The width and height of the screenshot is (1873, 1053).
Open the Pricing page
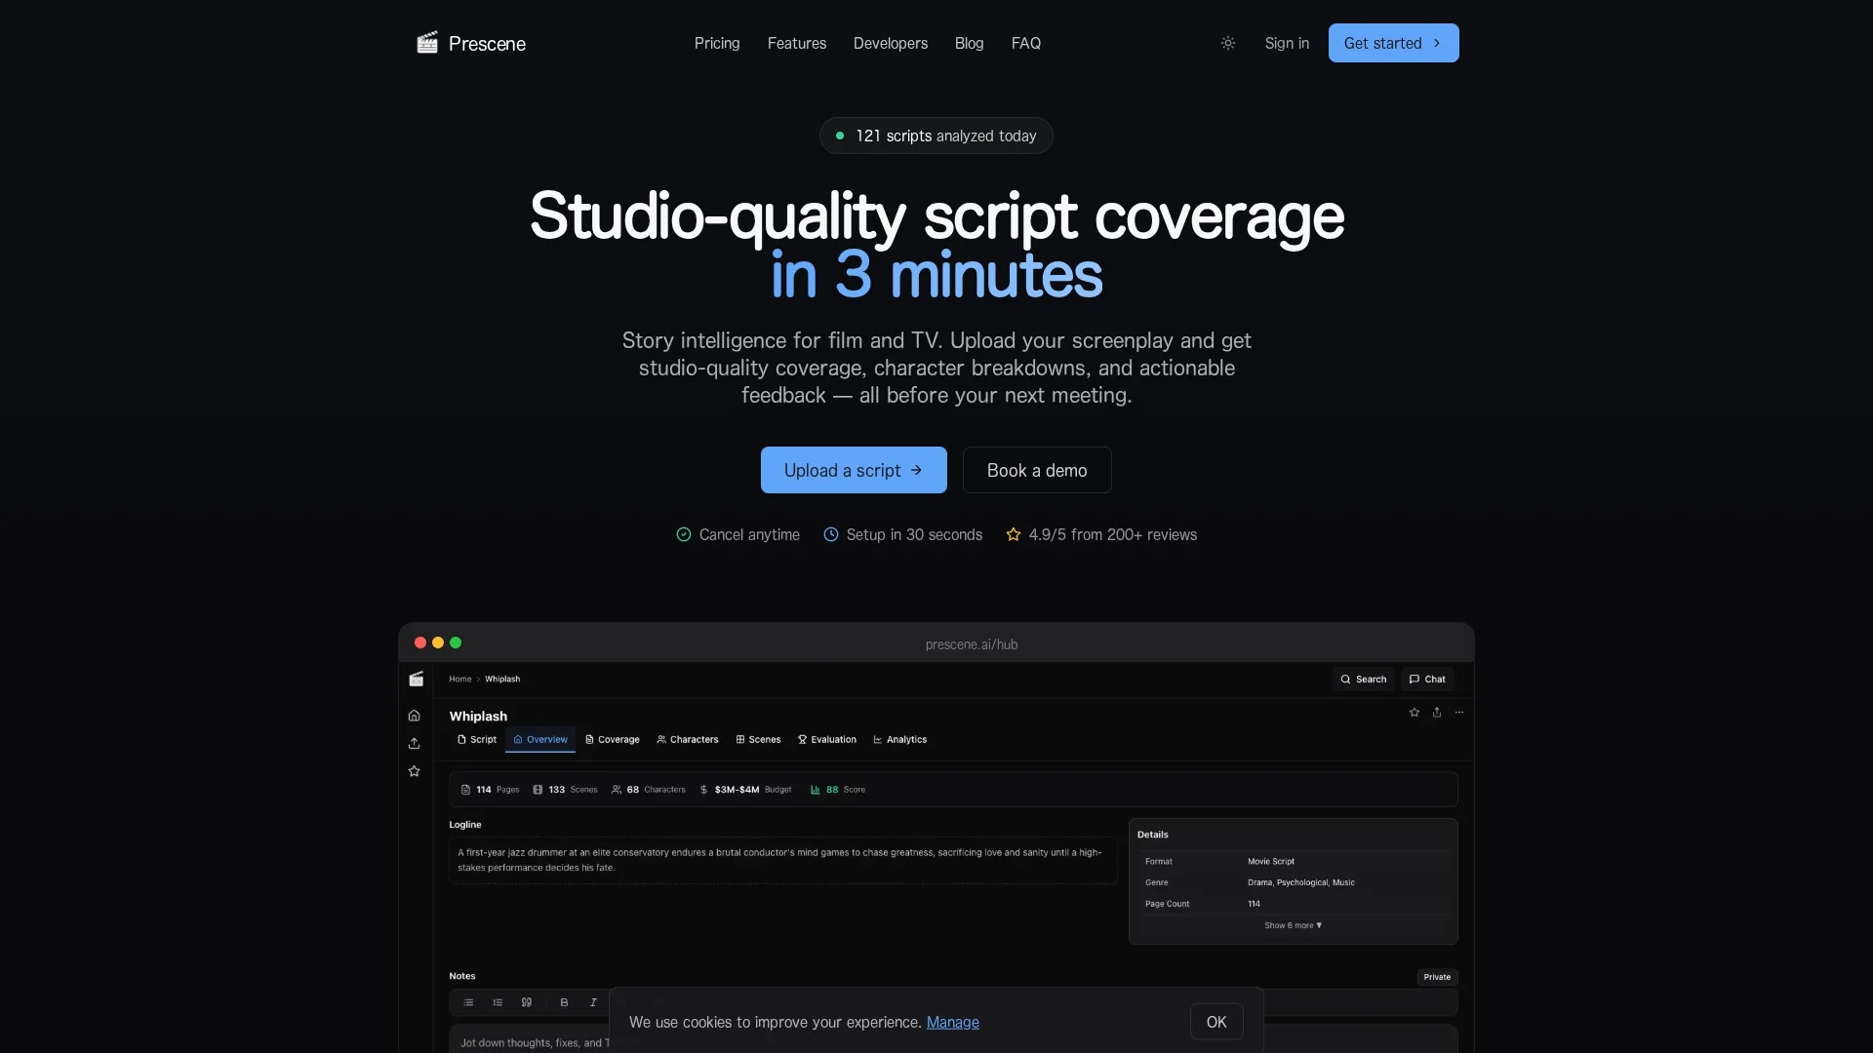point(717,43)
